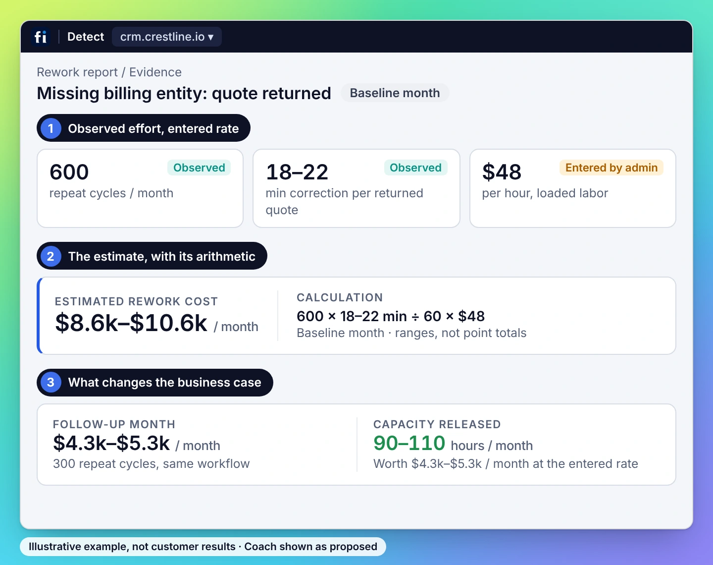Click the "$8.6k–$10.6k" estimate value
The image size is (713, 565).
point(131,323)
